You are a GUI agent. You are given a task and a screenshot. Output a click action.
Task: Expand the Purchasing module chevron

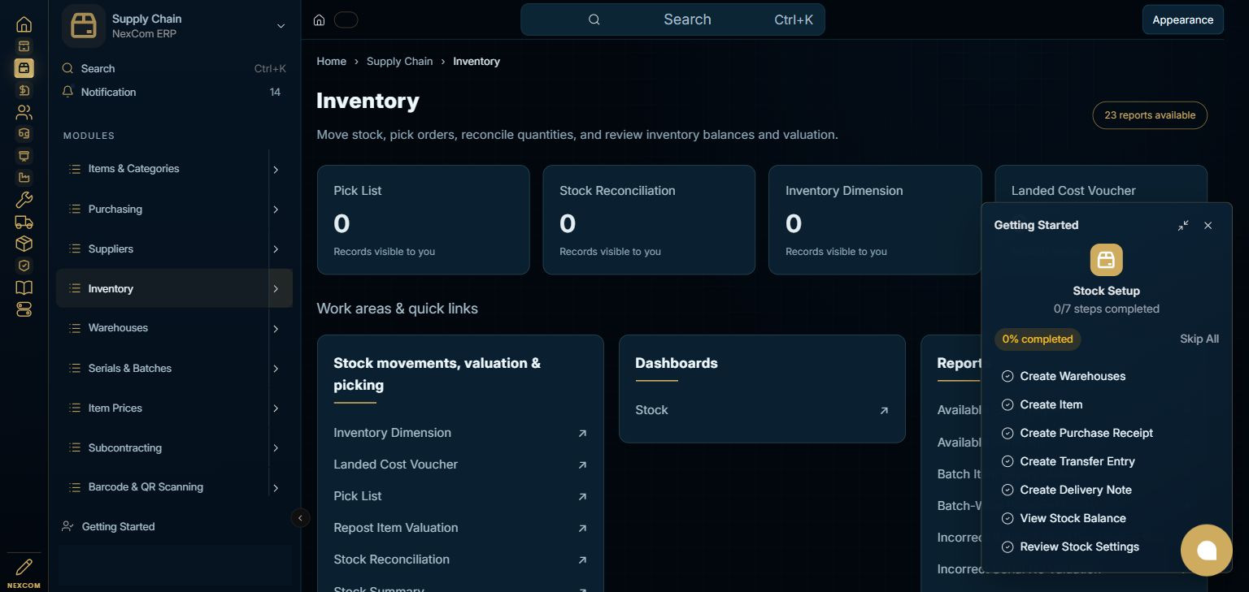pyautogui.click(x=276, y=210)
